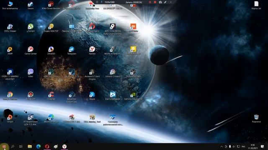Select the Game Center desktop icon

point(31,50)
